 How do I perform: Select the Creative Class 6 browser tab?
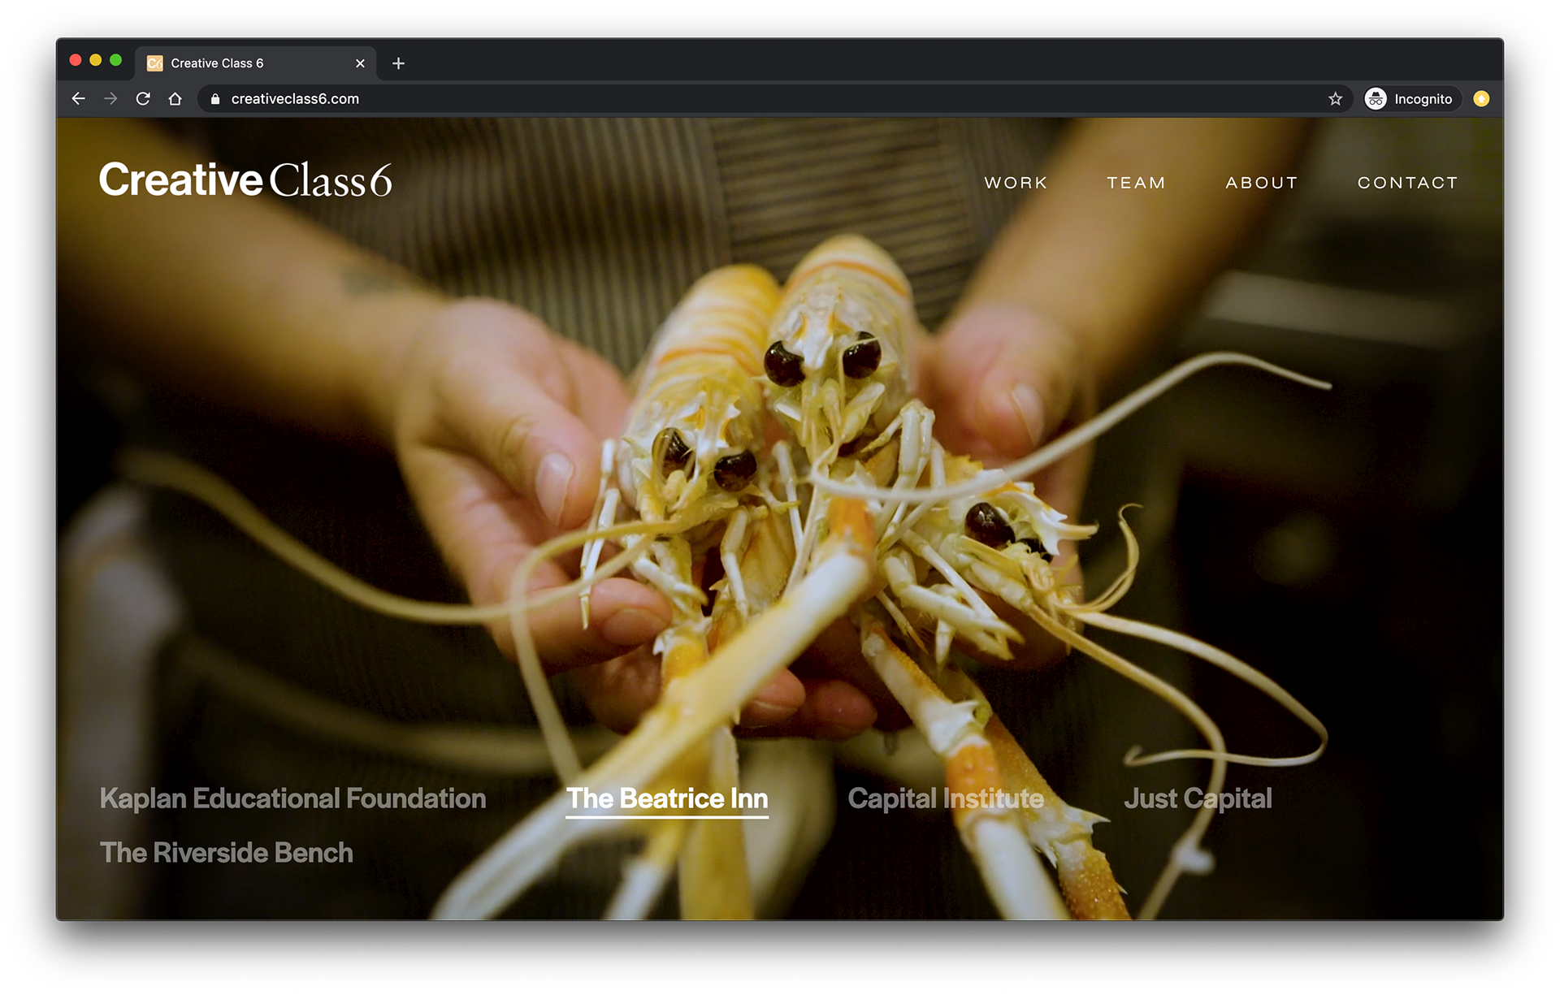(x=255, y=63)
